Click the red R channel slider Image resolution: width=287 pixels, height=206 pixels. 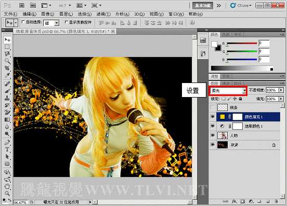tap(242, 44)
